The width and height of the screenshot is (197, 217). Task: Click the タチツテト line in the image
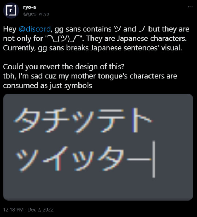point(83,120)
